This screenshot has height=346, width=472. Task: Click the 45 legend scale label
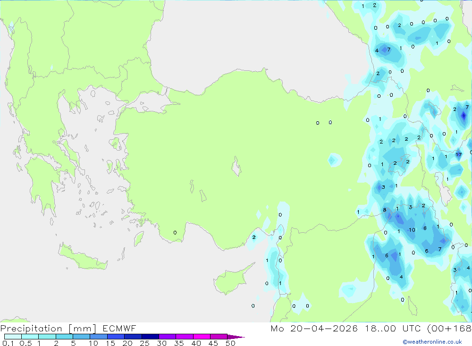[213, 343]
